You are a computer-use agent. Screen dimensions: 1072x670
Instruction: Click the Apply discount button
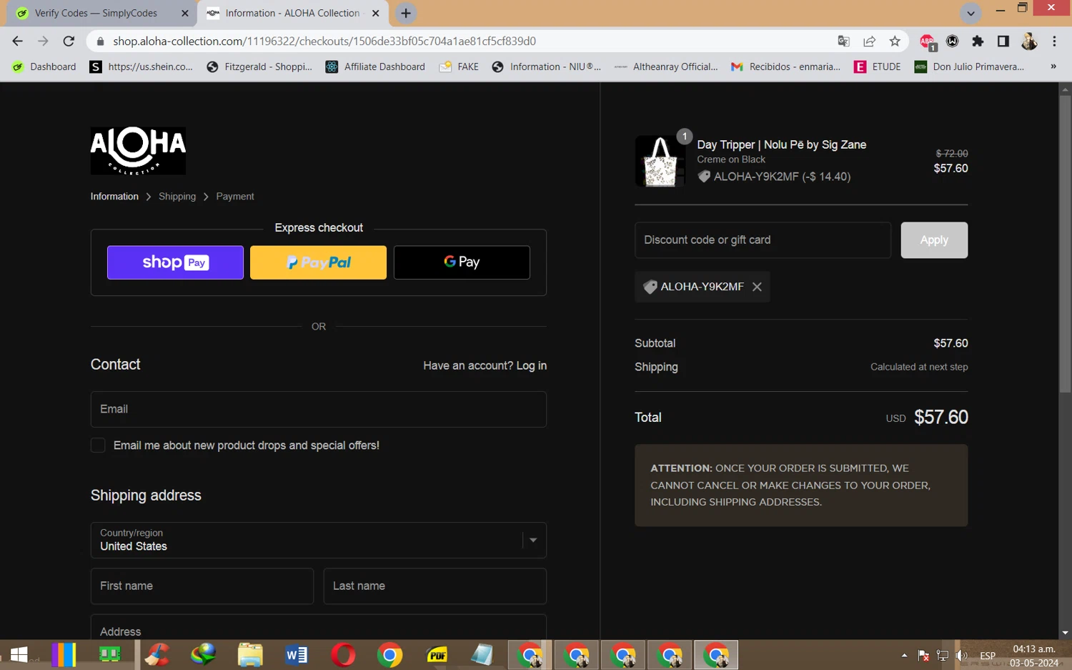click(x=934, y=240)
